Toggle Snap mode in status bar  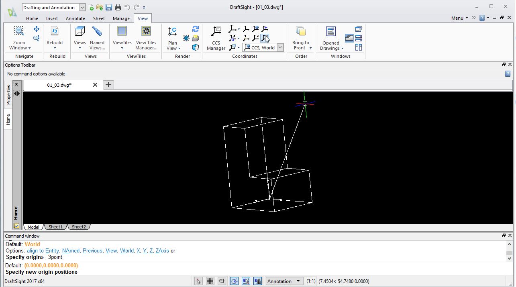coord(198,281)
